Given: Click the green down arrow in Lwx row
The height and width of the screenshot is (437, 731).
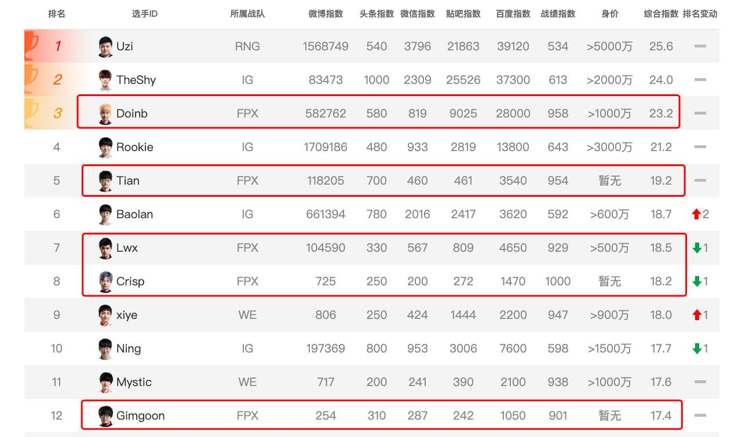Looking at the screenshot, I should coord(697,248).
